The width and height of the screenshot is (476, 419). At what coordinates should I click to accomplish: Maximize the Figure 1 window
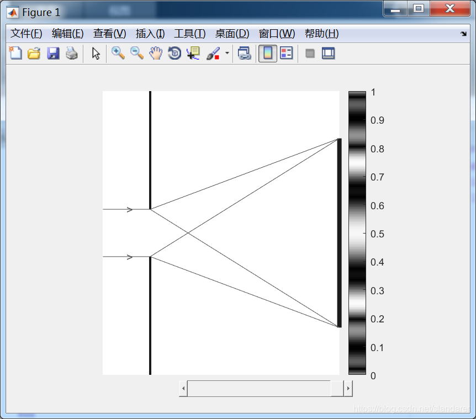(419, 8)
